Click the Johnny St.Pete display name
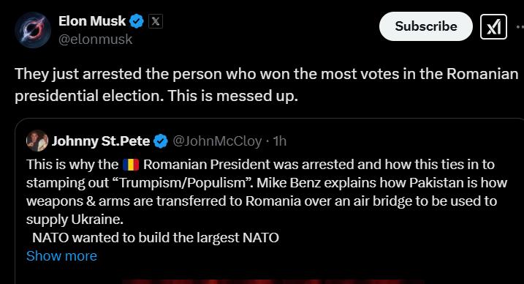This screenshot has height=284, width=524. [x=101, y=141]
